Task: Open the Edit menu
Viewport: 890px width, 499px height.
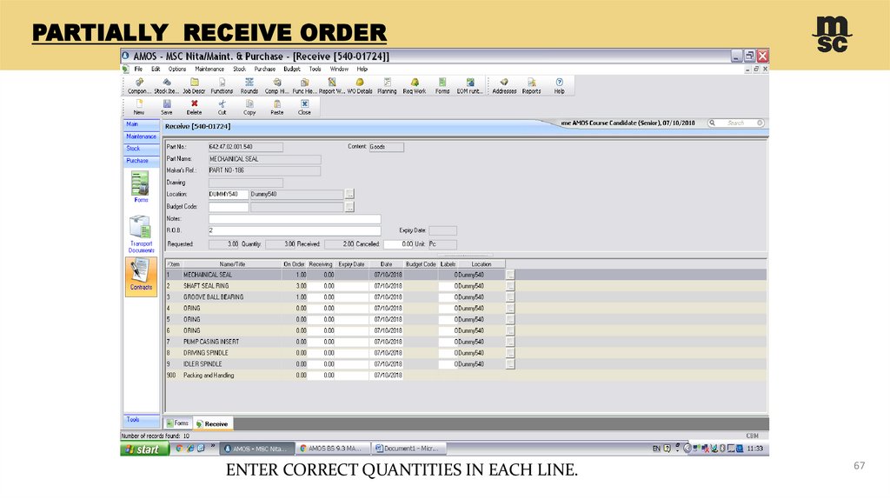Action: 156,69
